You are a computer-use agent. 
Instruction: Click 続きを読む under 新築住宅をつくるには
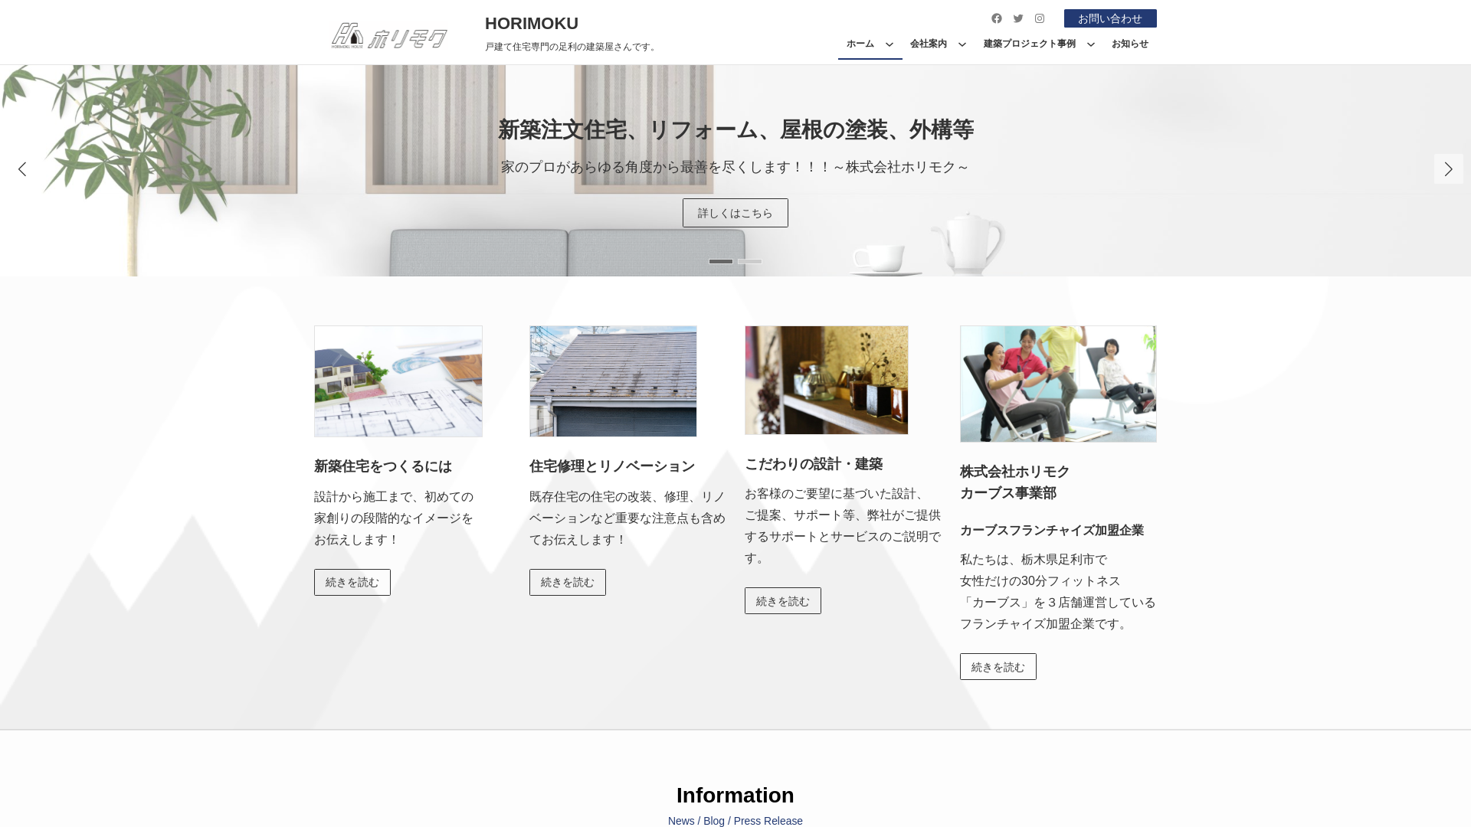352,582
